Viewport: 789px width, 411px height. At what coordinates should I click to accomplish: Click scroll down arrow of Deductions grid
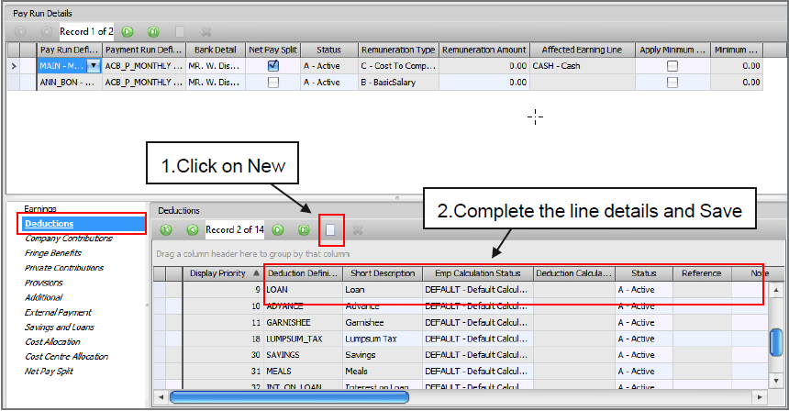(x=776, y=381)
